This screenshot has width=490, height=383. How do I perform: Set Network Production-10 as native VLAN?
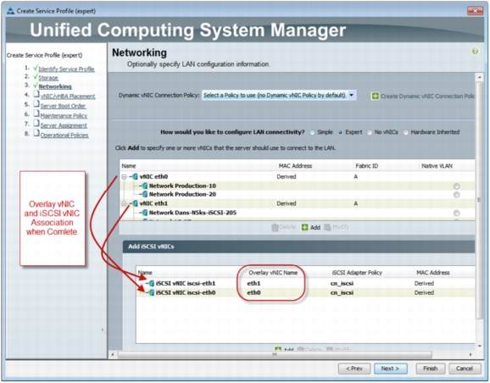pyautogui.click(x=456, y=186)
